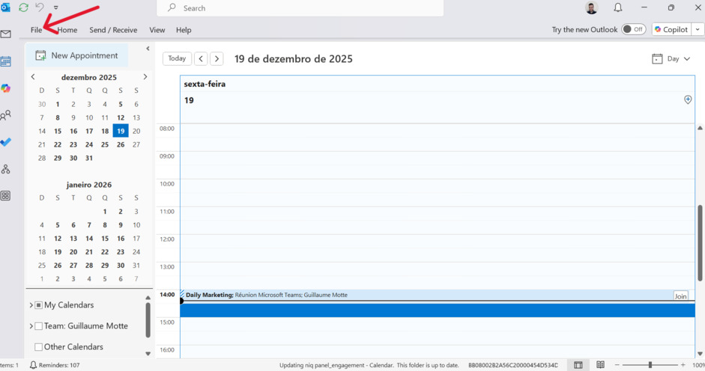
Task: Click the calendar list scrollbar thumb
Action: (148, 320)
